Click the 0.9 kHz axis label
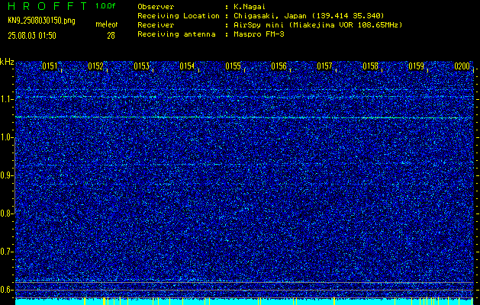480x305 pixels. pyautogui.click(x=6, y=175)
